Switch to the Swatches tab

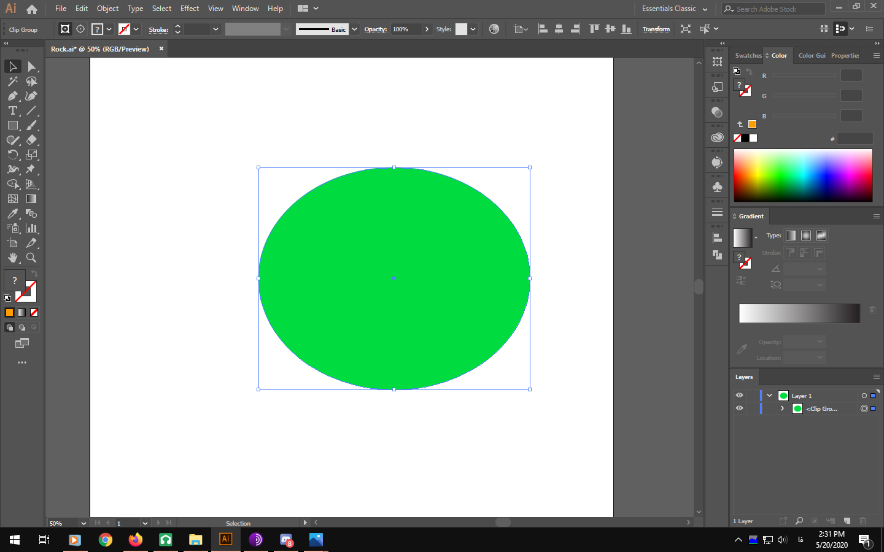[x=748, y=55]
